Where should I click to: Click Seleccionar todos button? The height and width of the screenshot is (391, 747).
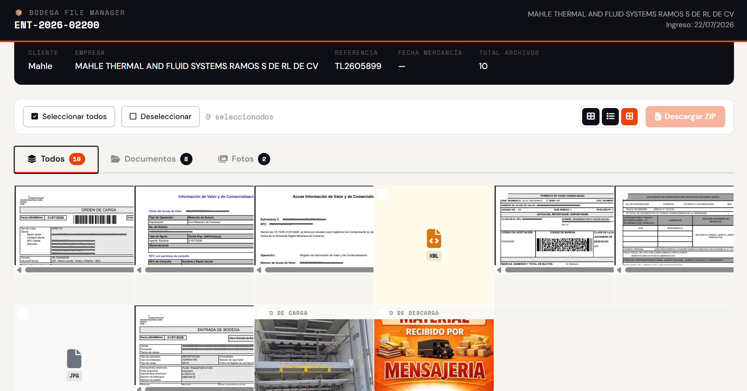tap(69, 117)
